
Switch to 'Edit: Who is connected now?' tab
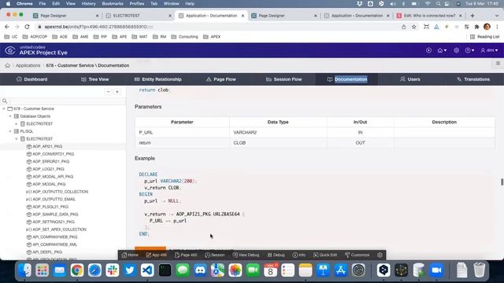click(x=430, y=16)
